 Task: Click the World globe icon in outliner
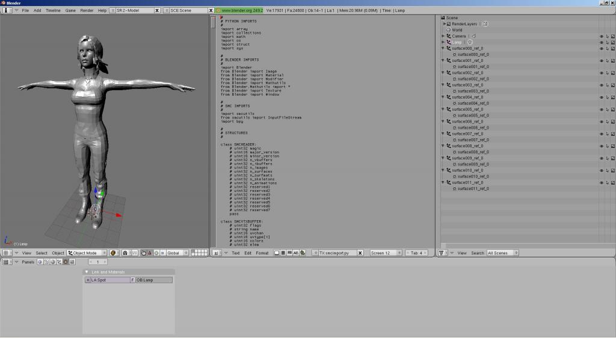click(x=448, y=30)
